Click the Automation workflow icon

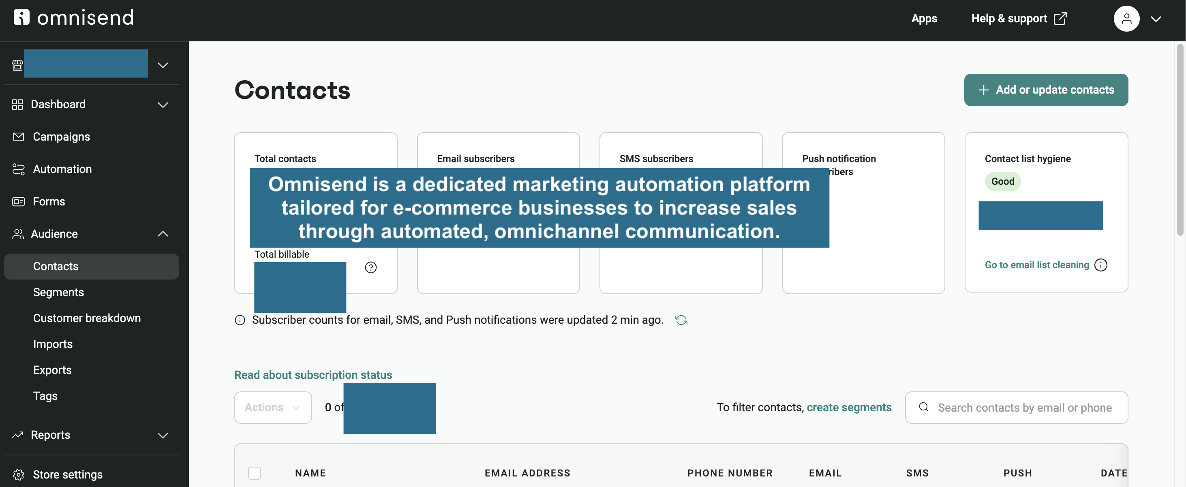point(18,169)
